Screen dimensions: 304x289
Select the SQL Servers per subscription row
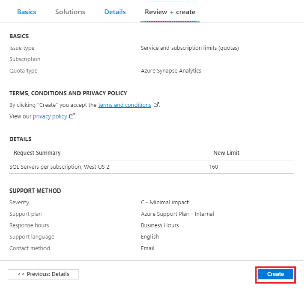[x=59, y=167]
